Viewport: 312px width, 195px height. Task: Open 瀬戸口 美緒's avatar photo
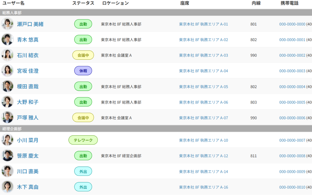[7, 24]
